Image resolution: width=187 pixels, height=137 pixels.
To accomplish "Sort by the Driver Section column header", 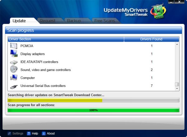I will pyautogui.click(x=66, y=39).
